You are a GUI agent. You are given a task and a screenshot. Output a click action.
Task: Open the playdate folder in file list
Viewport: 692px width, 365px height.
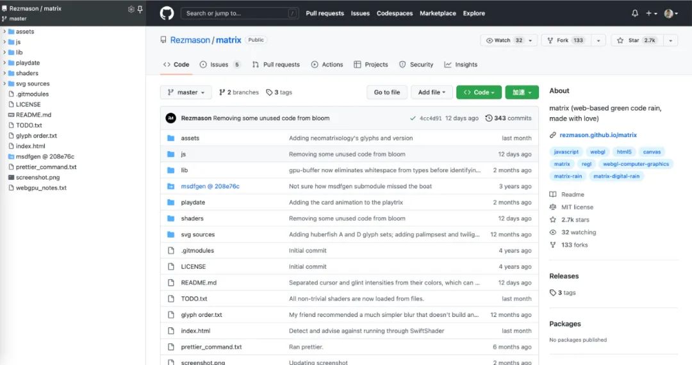(193, 202)
